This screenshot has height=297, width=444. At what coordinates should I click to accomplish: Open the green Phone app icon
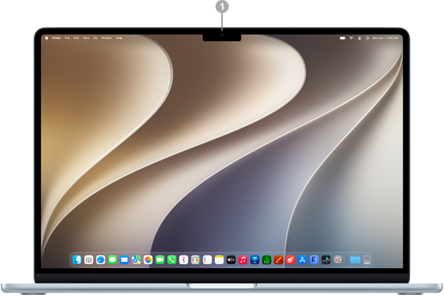coord(172,259)
